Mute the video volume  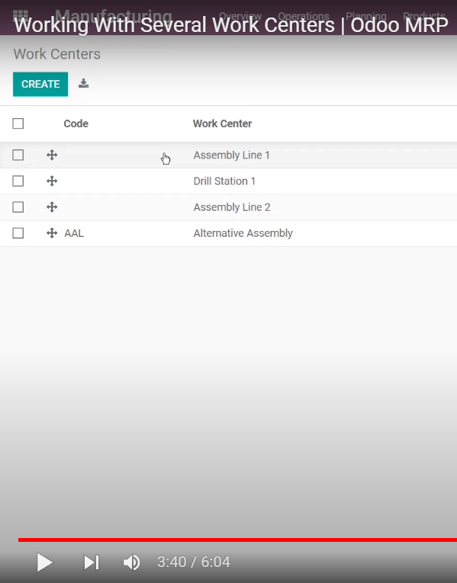131,562
